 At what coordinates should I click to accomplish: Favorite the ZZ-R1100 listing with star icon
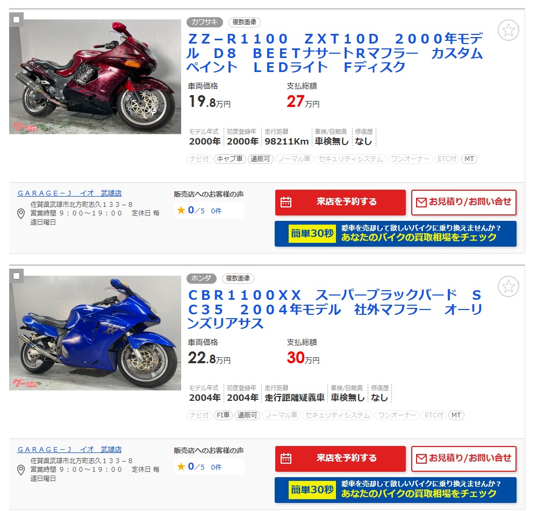pos(508,31)
